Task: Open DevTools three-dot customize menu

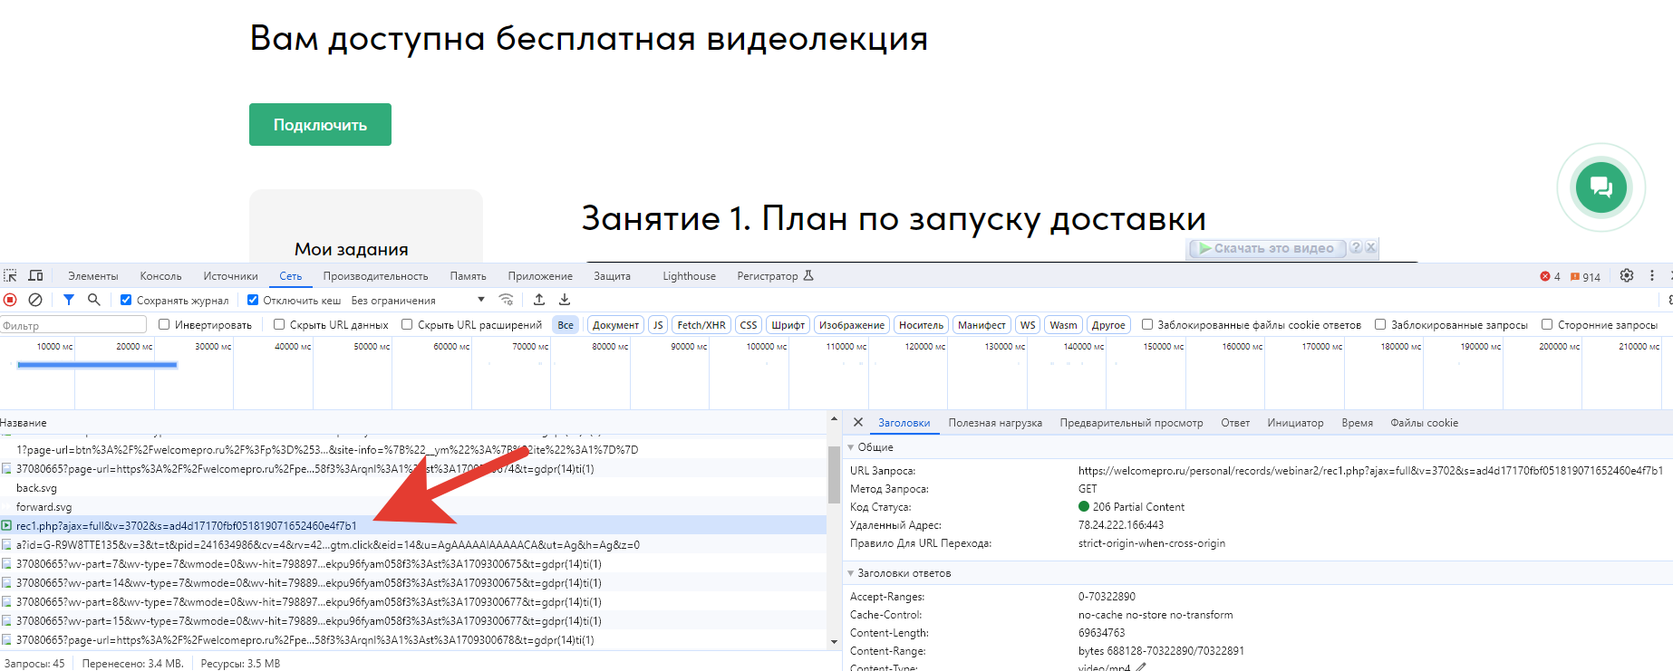Action: tap(1652, 276)
